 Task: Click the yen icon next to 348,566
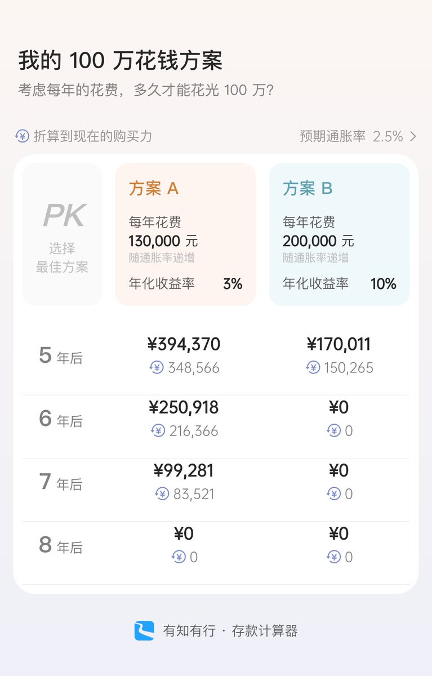point(157,368)
